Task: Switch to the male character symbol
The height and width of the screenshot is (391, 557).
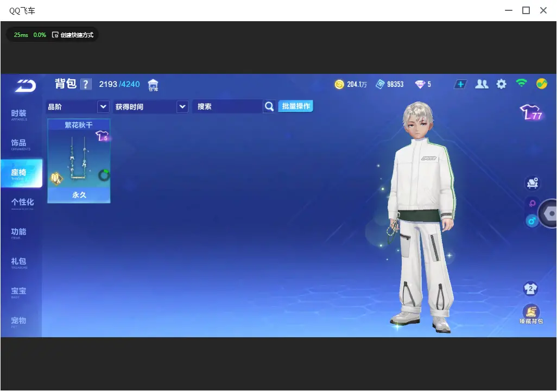Action: [x=532, y=221]
